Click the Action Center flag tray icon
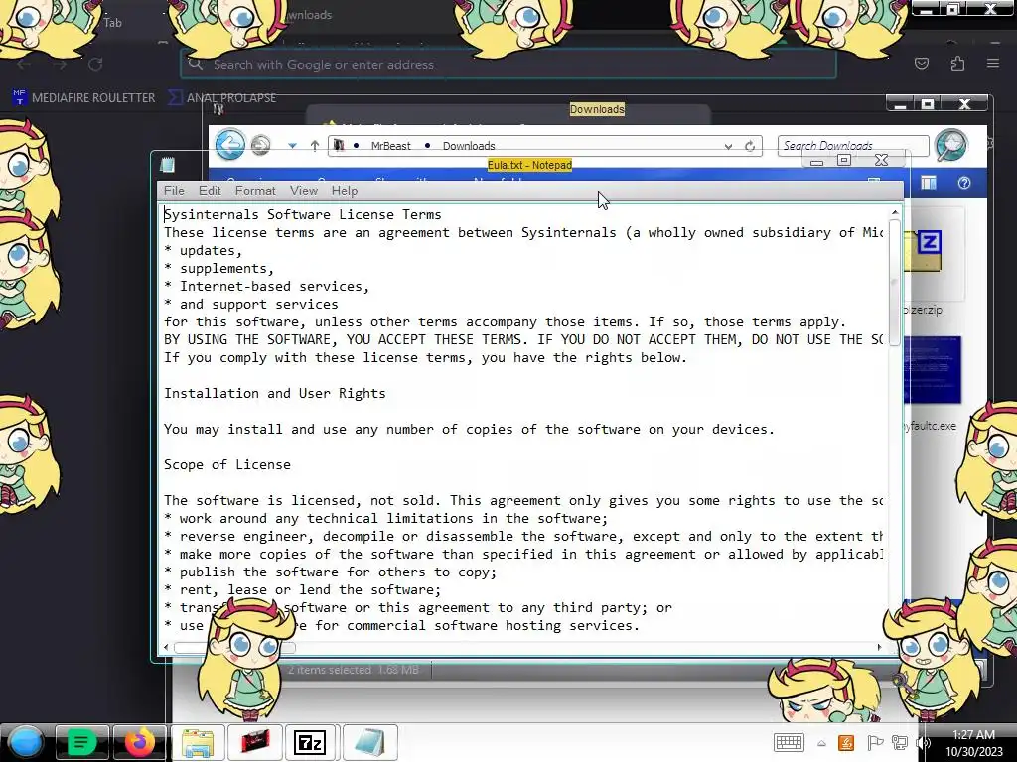 point(874,742)
